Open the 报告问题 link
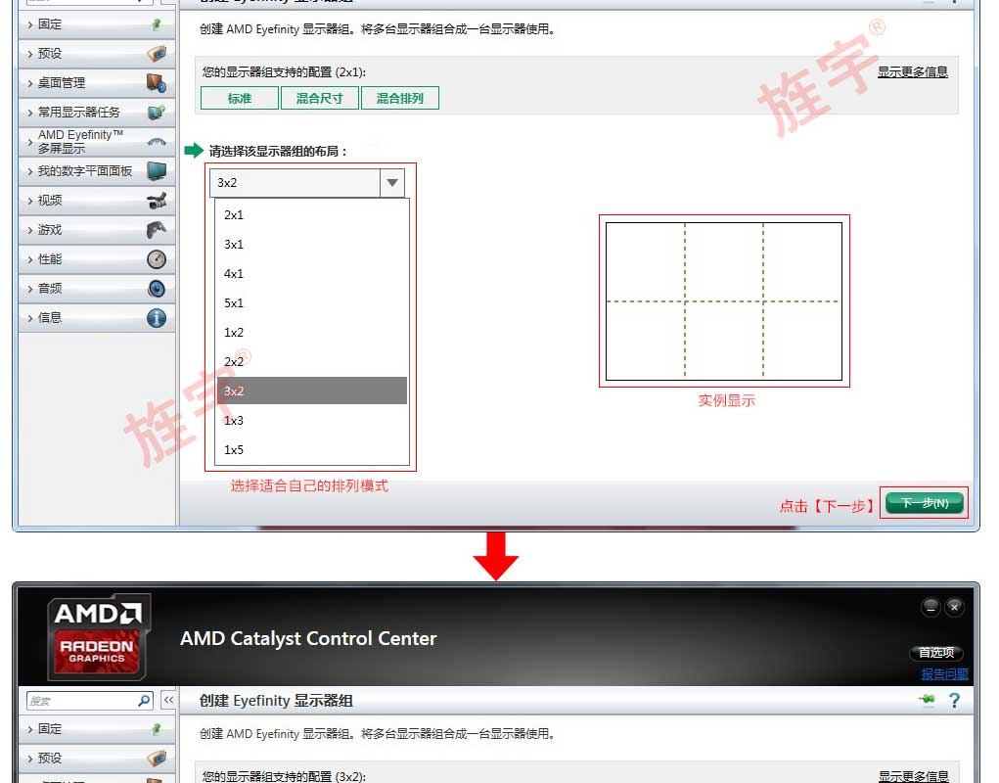The height and width of the screenshot is (783, 999). [x=944, y=673]
